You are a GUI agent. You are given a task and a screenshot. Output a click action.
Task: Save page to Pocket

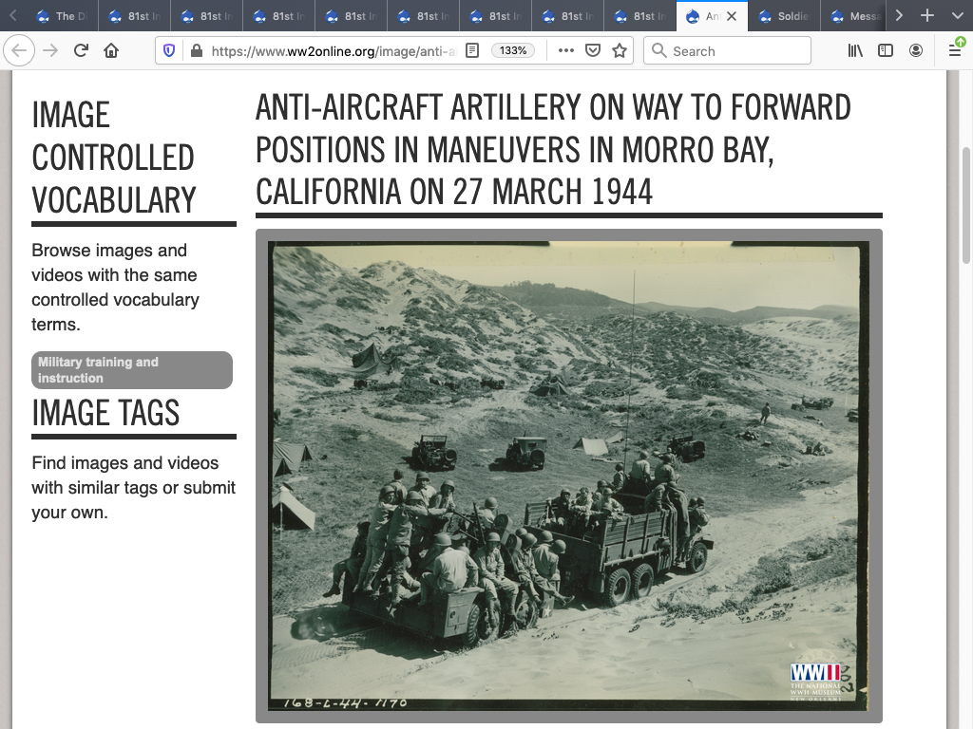pos(593,51)
